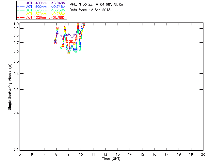Click the x-axis tick label 5
Viewport: 209px width, 167px height.
[x=20, y=154]
